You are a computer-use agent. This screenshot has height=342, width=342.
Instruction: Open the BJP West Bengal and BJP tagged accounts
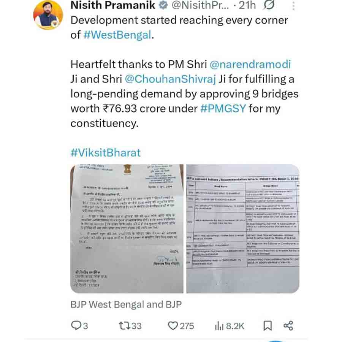pos(126,304)
